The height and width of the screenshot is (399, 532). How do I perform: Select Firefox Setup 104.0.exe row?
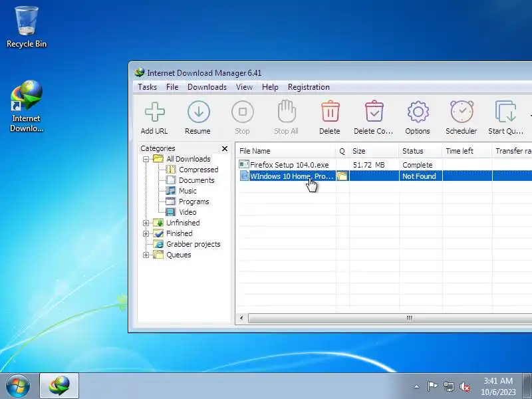(x=384, y=165)
